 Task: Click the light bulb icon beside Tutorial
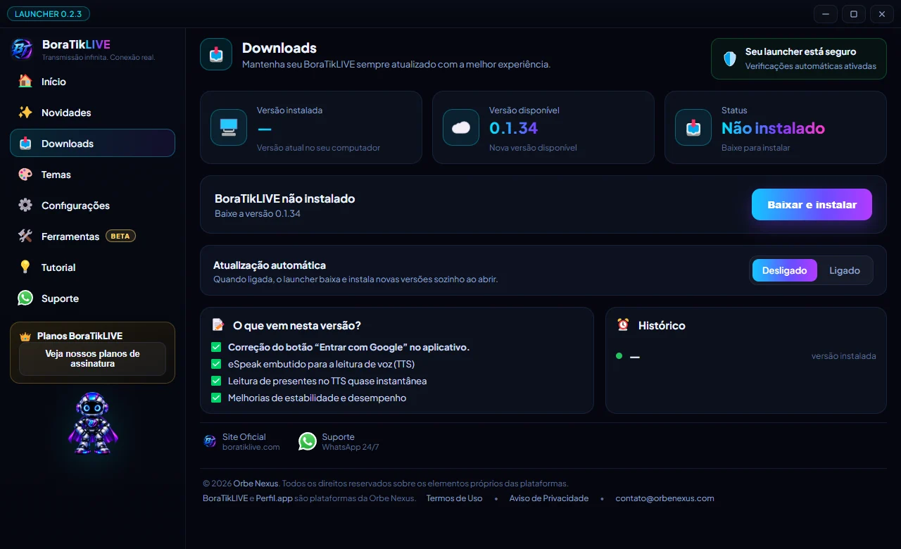point(25,267)
